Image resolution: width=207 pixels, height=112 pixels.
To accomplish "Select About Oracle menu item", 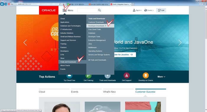I will pyautogui.click(x=65, y=65).
